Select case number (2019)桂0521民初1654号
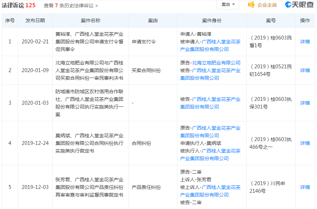 pyautogui.click(x=271, y=70)
